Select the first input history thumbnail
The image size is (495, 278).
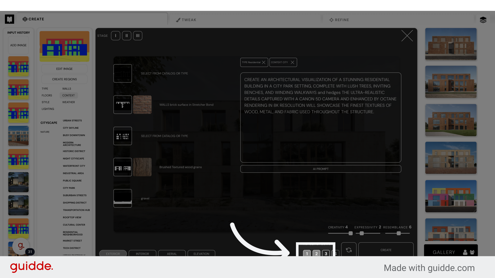point(18,66)
